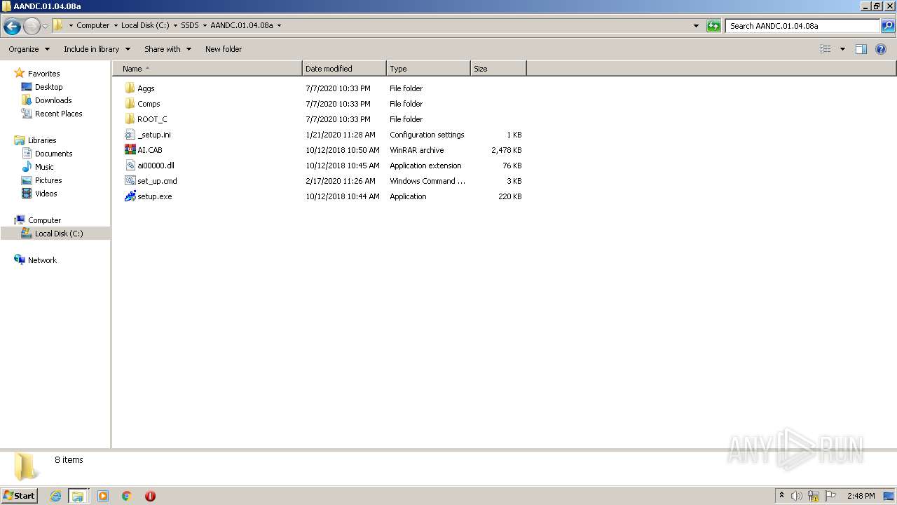The image size is (897, 505).
Task: Select Computer in the address path
Action: [x=93, y=25]
